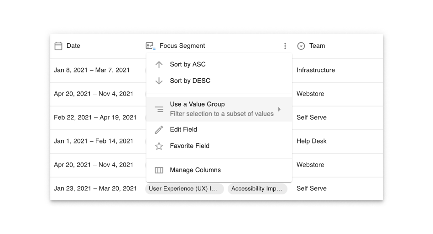Click the up arrow sort ascending icon
Screen dimensions: 433x234
(x=159, y=65)
